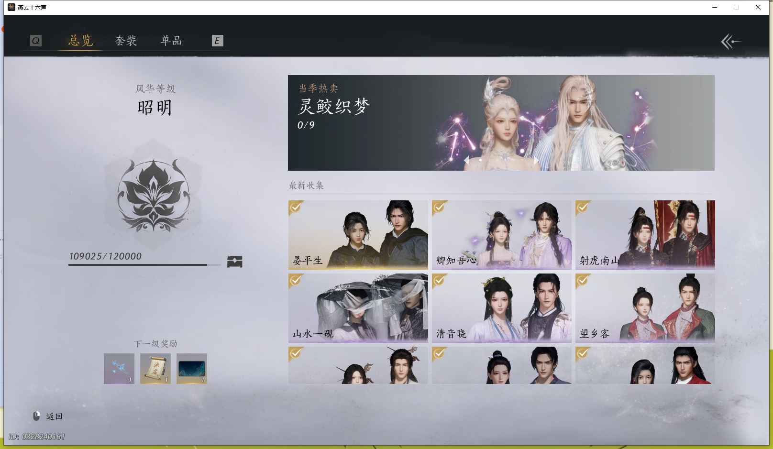Click the lotus emblem rank badge
This screenshot has width=773, height=449.
point(154,196)
